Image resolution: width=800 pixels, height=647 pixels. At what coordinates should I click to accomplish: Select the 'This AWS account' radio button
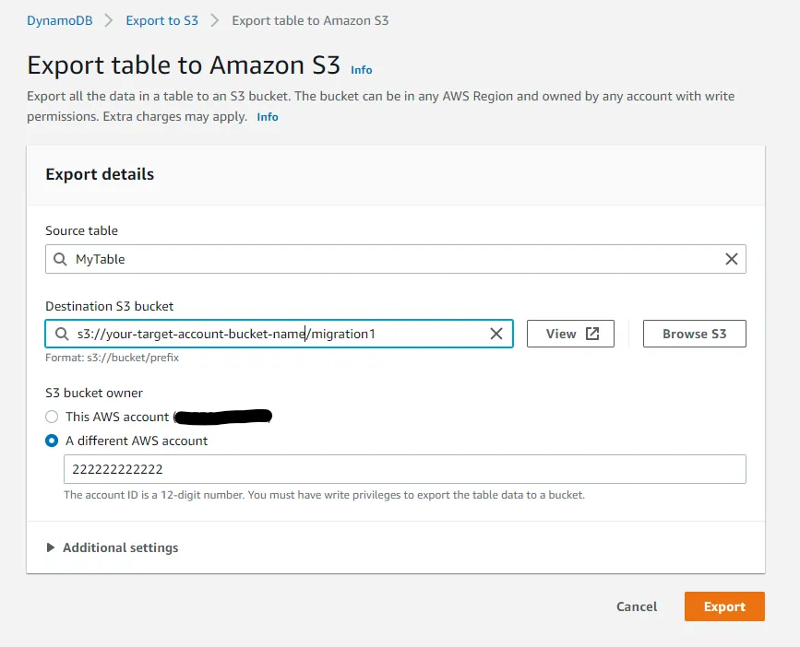pyautogui.click(x=52, y=417)
